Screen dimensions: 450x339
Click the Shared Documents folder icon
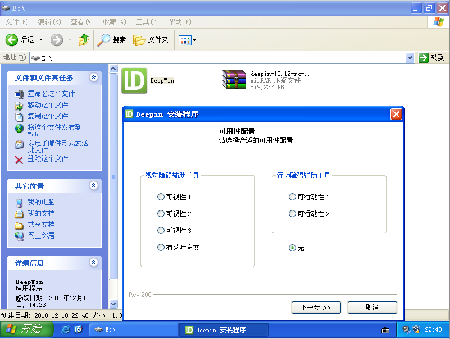pos(19,226)
